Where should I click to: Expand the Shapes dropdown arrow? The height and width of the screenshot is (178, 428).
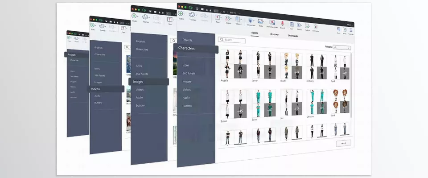click(x=231, y=19)
